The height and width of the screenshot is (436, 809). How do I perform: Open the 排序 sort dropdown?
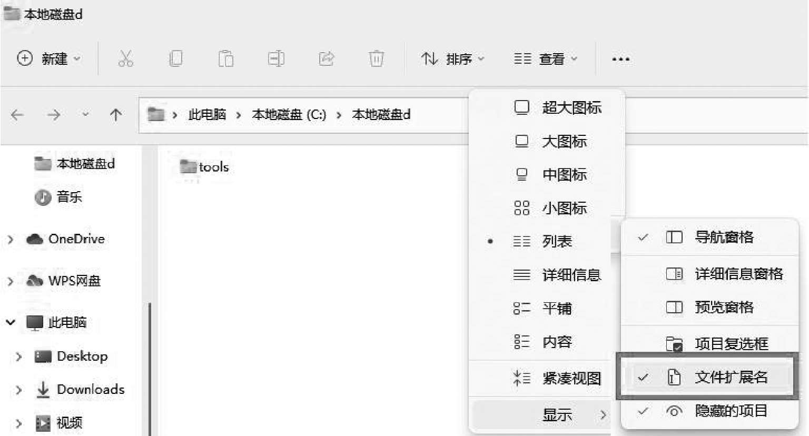452,58
